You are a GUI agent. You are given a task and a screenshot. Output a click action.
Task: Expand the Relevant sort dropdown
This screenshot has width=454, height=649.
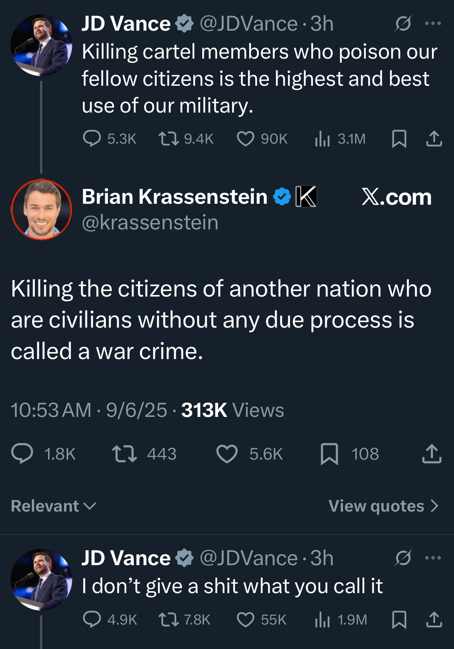(x=54, y=506)
